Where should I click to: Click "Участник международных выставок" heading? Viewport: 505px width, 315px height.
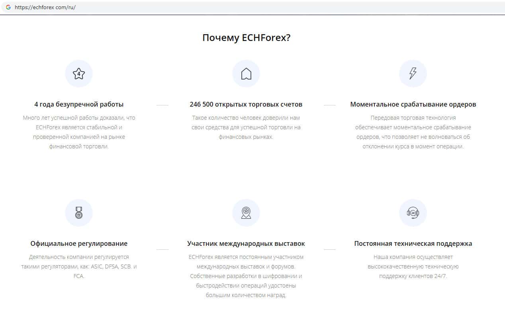click(246, 243)
